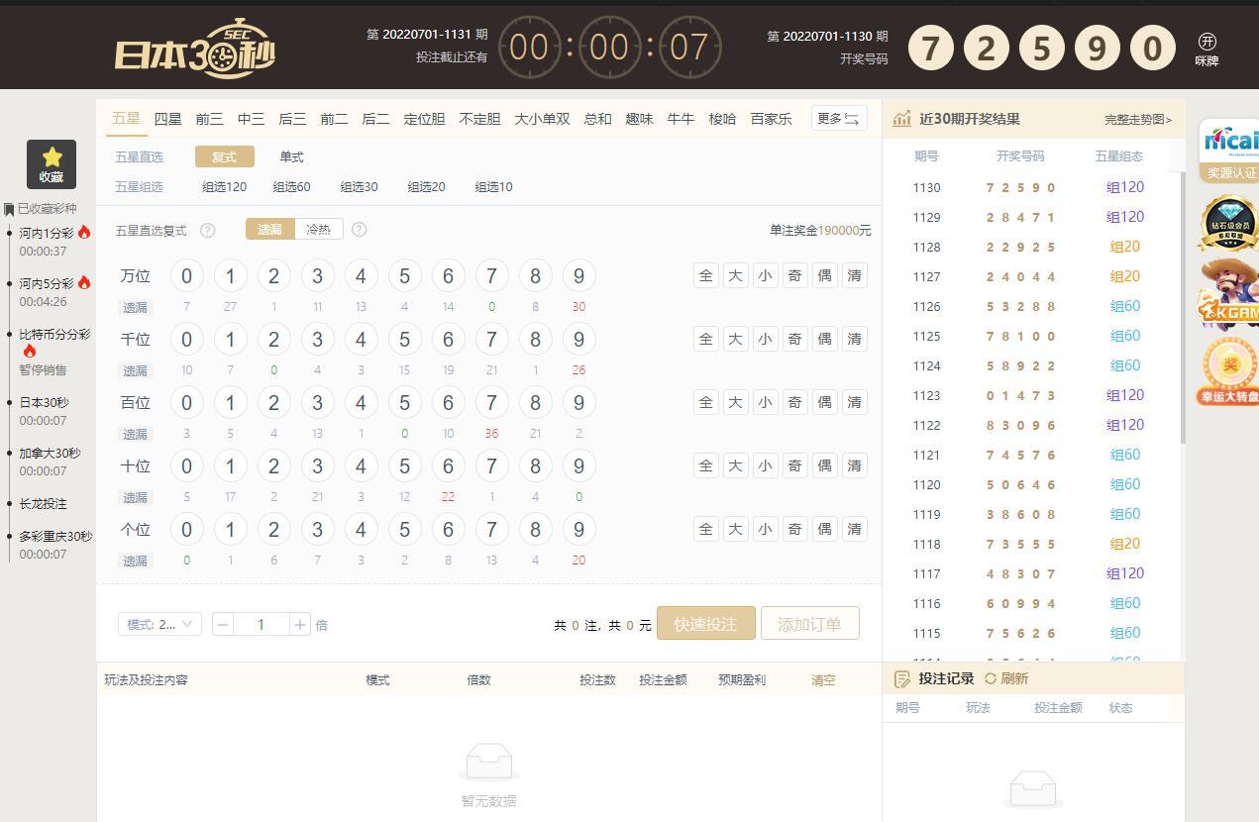Open 长龙投注 in sidebar

[x=43, y=503]
